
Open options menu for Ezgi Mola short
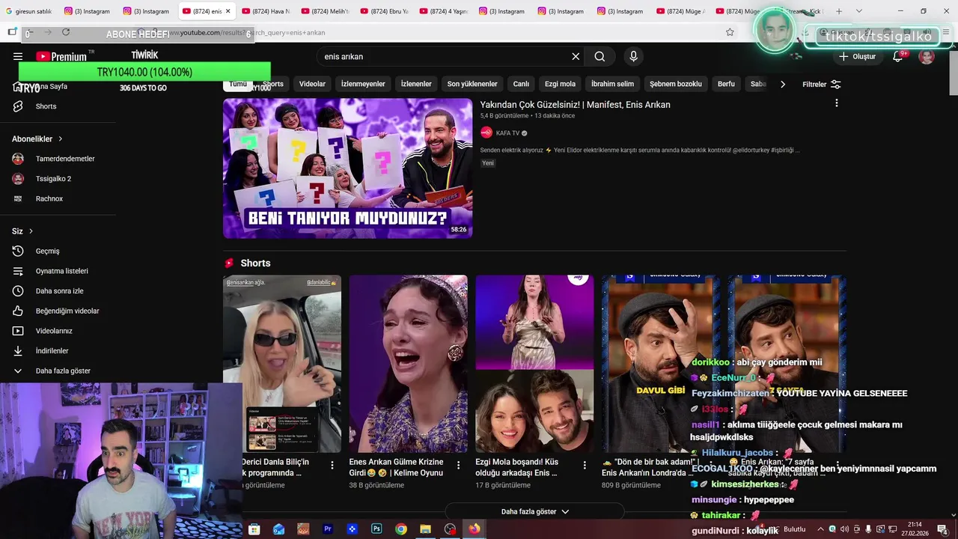click(585, 465)
